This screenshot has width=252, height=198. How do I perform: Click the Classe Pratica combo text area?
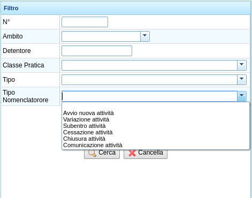pos(149,65)
